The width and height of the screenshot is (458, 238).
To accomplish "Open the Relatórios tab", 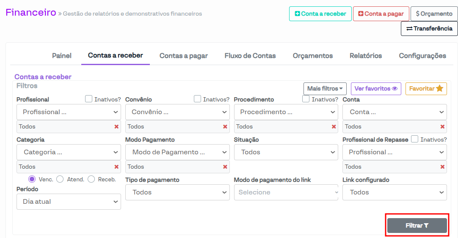I will [366, 56].
